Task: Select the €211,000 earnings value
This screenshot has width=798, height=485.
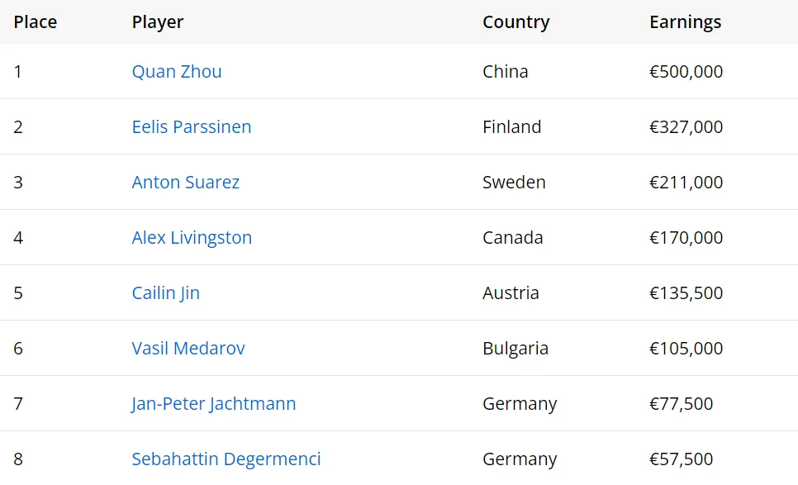Action: coord(686,183)
